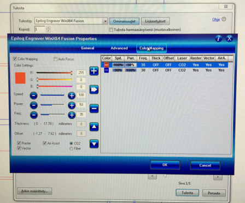Select the CO2 laser radio button
The width and height of the screenshot is (245, 203).
[71, 144]
